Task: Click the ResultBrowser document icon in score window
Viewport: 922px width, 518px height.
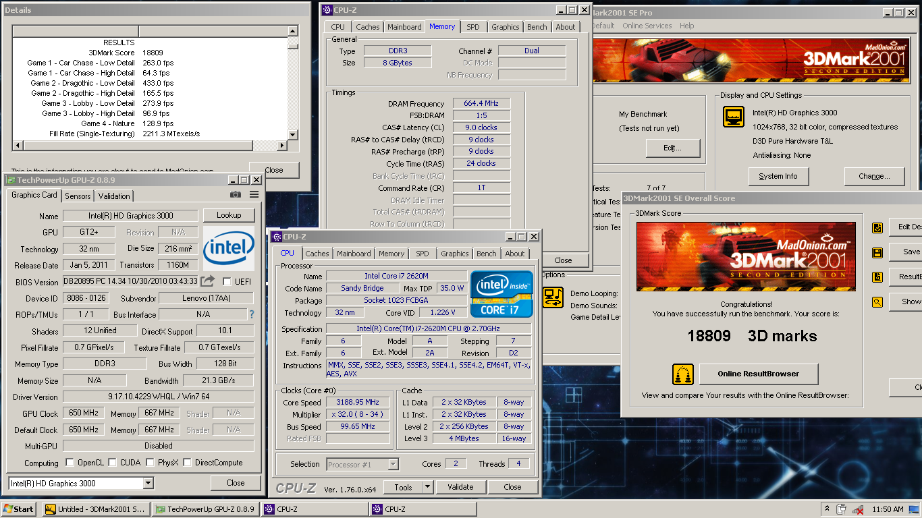Action: 877,277
